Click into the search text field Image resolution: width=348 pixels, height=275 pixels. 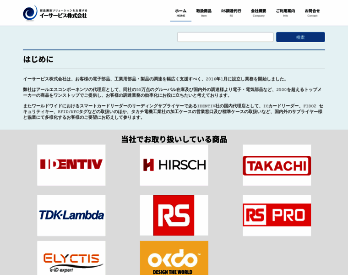225,37
